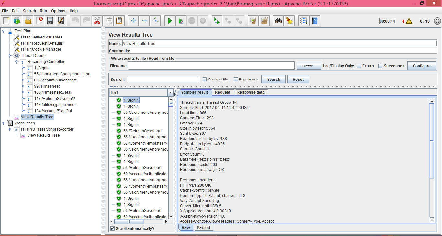Click the Undo arrow toolbar icon
The height and width of the screenshot is (236, 442).
click(75, 21)
